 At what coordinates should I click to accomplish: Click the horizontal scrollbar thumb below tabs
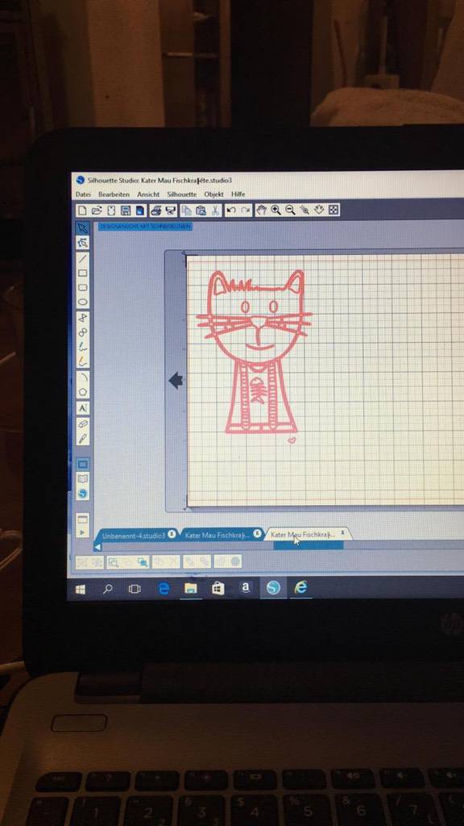pyautogui.click(x=309, y=546)
